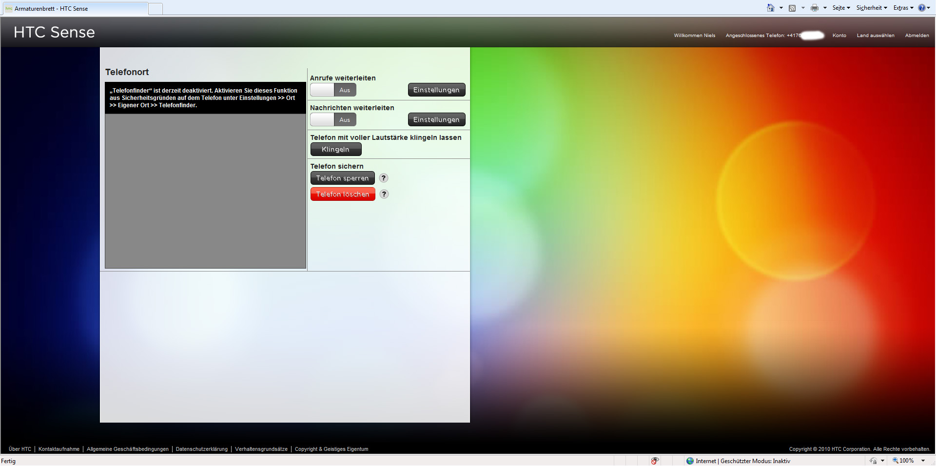This screenshot has height=466, width=936.
Task: Click the Telefonort heading
Action: [x=127, y=72]
